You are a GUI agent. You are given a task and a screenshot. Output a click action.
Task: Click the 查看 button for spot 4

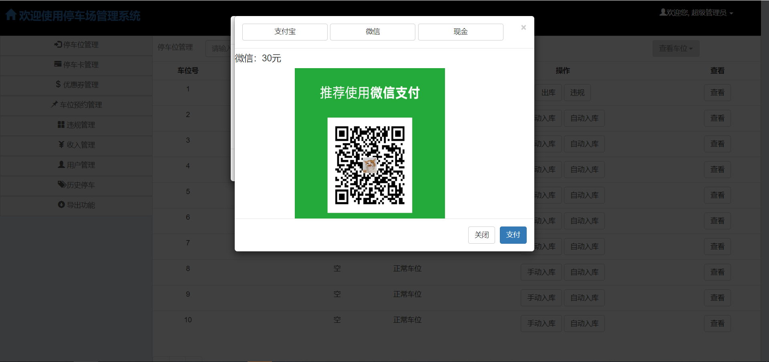(717, 170)
